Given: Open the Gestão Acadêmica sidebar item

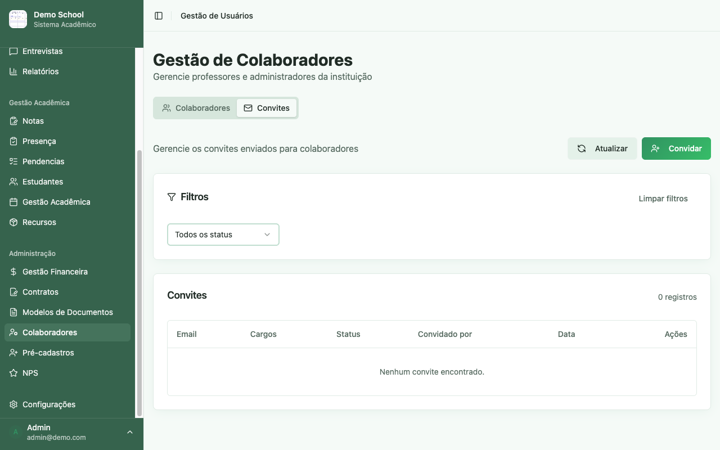Looking at the screenshot, I should point(67,202).
